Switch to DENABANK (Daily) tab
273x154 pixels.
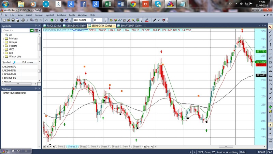coord(74,26)
